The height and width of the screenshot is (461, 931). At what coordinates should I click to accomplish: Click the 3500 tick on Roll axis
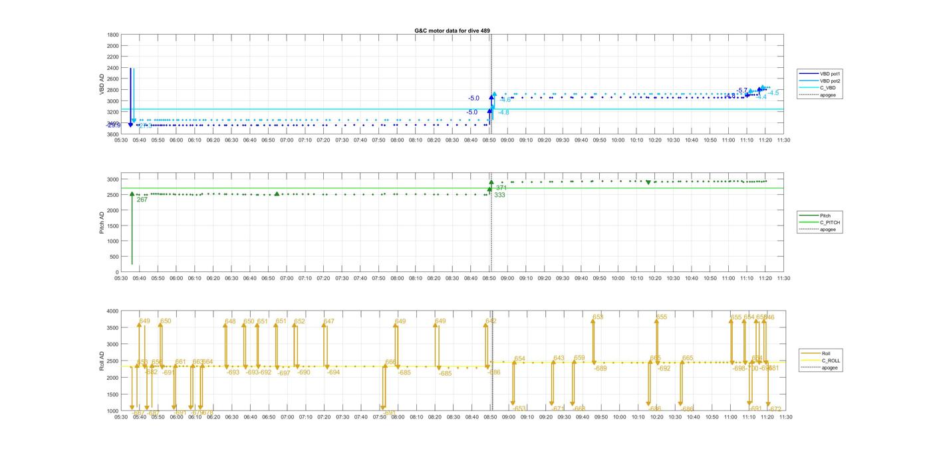[x=112, y=327]
